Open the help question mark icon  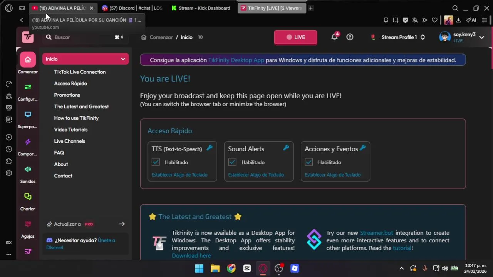[350, 37]
